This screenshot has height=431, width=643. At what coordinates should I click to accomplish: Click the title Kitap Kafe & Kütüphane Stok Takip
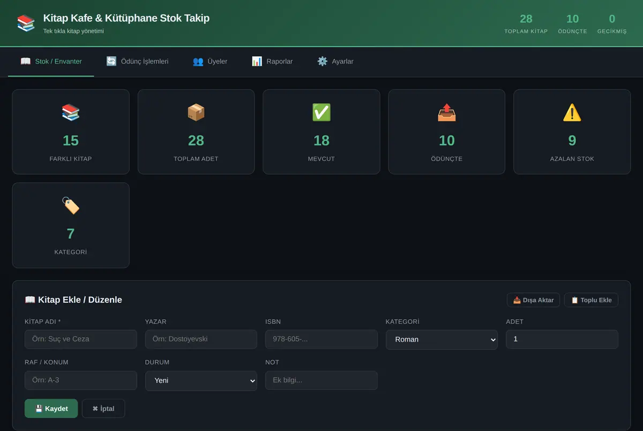126,18
